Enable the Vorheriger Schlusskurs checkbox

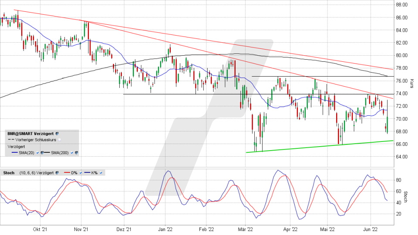tap(60, 140)
